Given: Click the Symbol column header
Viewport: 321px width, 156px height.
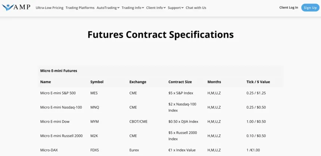Looking at the screenshot, I should (x=97, y=82).
